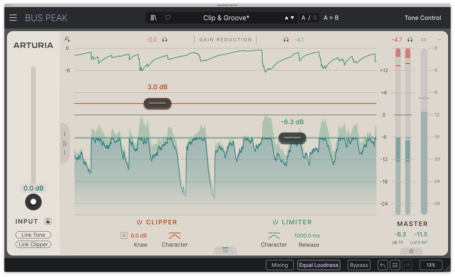Click the input gain knob
This screenshot has height=277, width=455.
click(x=33, y=202)
